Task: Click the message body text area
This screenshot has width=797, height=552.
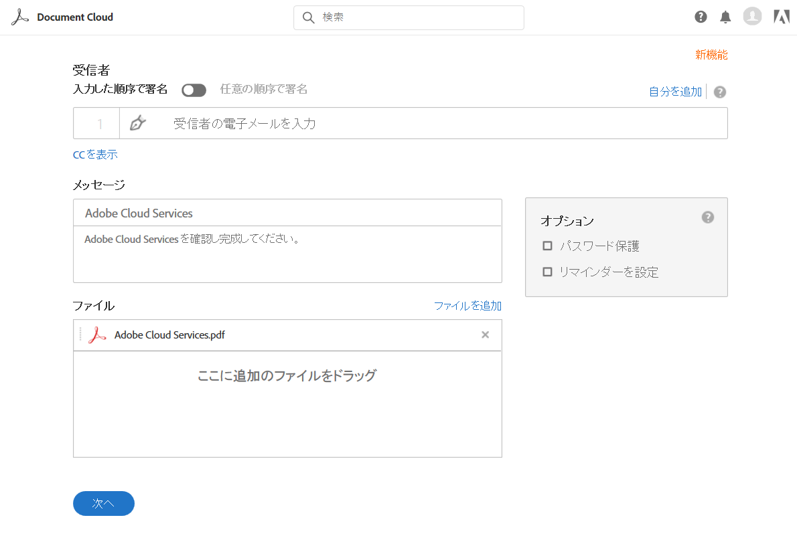Action: tap(288, 254)
